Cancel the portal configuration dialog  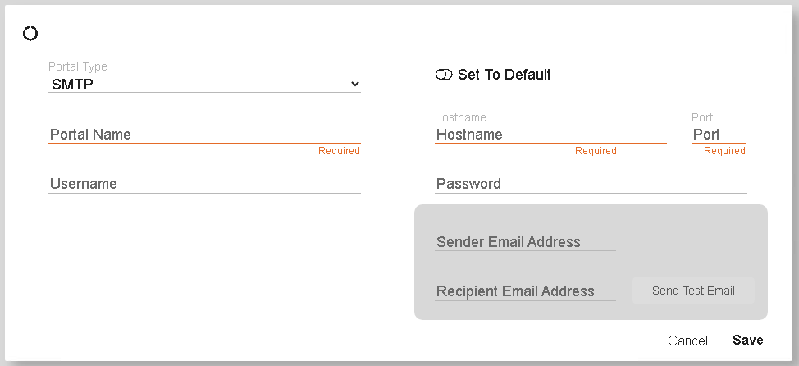[687, 341]
